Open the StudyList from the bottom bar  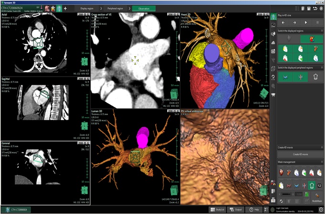click(218, 209)
